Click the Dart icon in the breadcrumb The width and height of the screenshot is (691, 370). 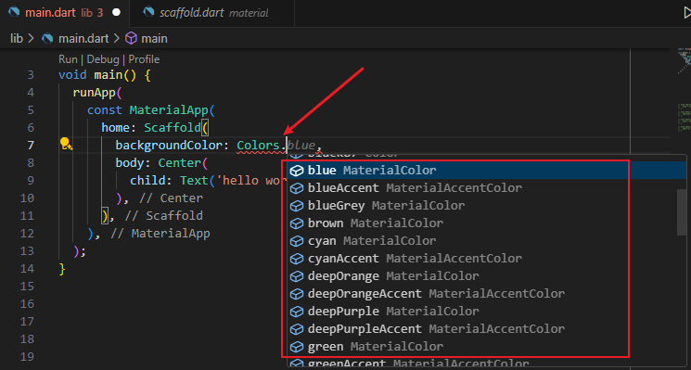(47, 38)
